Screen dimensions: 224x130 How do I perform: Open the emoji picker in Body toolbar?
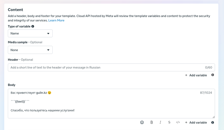(142, 122)
